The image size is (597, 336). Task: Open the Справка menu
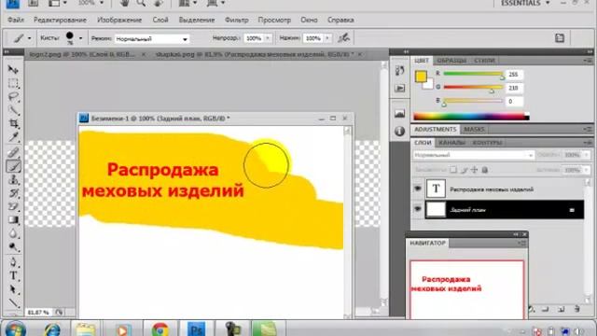(x=340, y=20)
